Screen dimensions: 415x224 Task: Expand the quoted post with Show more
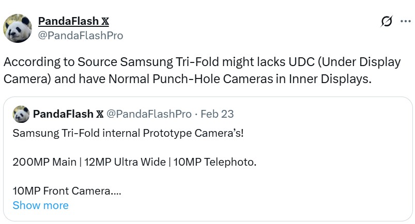[x=40, y=205]
